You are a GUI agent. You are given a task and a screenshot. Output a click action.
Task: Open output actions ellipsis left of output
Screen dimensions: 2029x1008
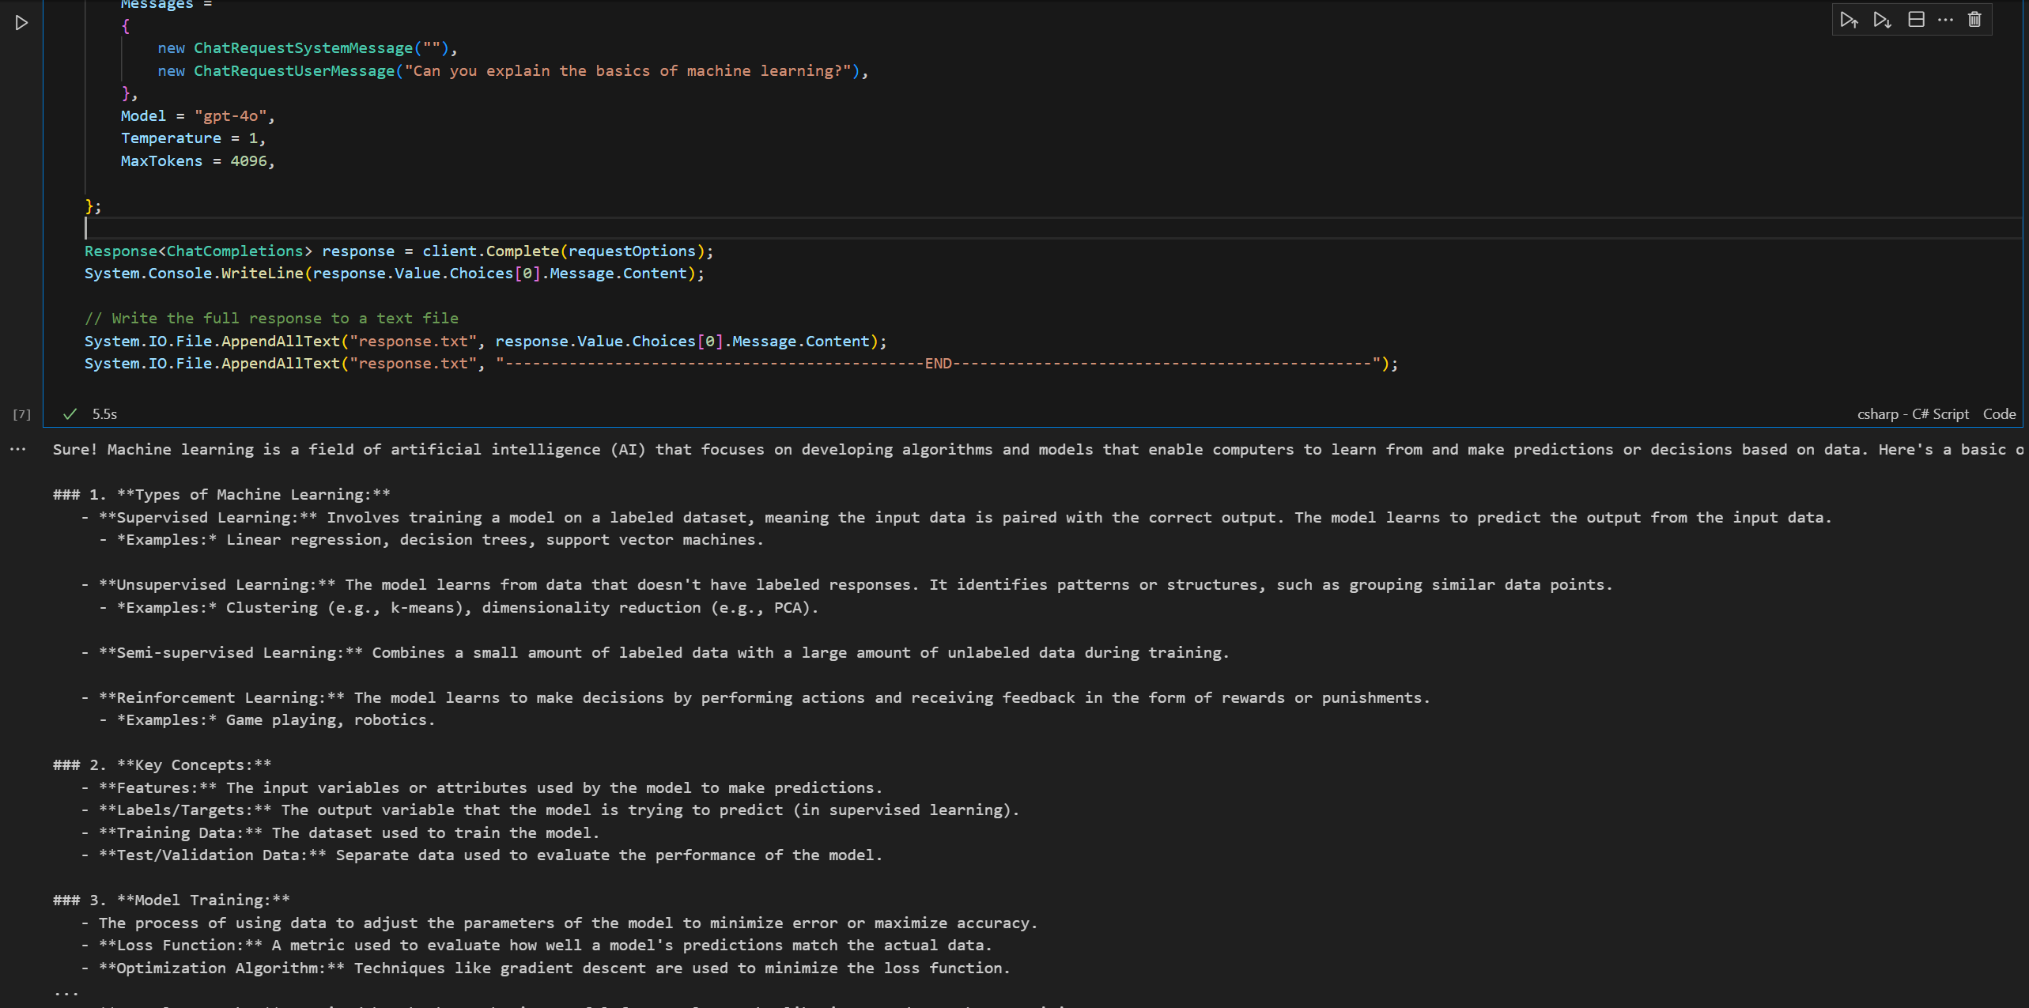click(18, 449)
